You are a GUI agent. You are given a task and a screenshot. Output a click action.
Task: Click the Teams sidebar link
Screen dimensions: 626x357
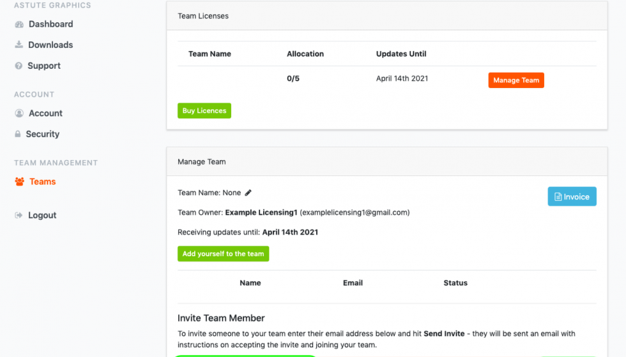click(x=42, y=182)
